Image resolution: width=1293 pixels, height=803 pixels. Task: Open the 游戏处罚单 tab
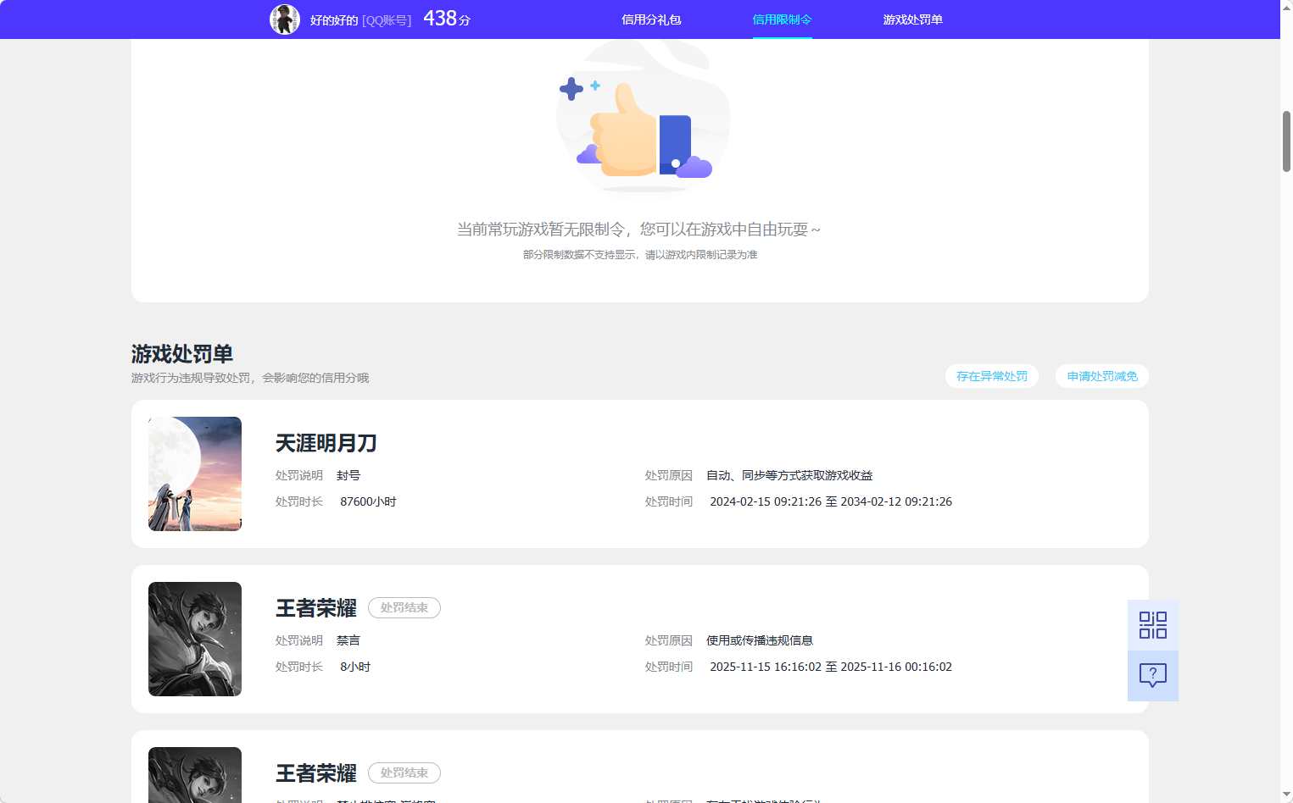point(911,19)
